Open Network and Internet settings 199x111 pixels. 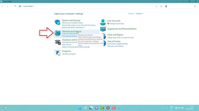[x=72, y=31]
